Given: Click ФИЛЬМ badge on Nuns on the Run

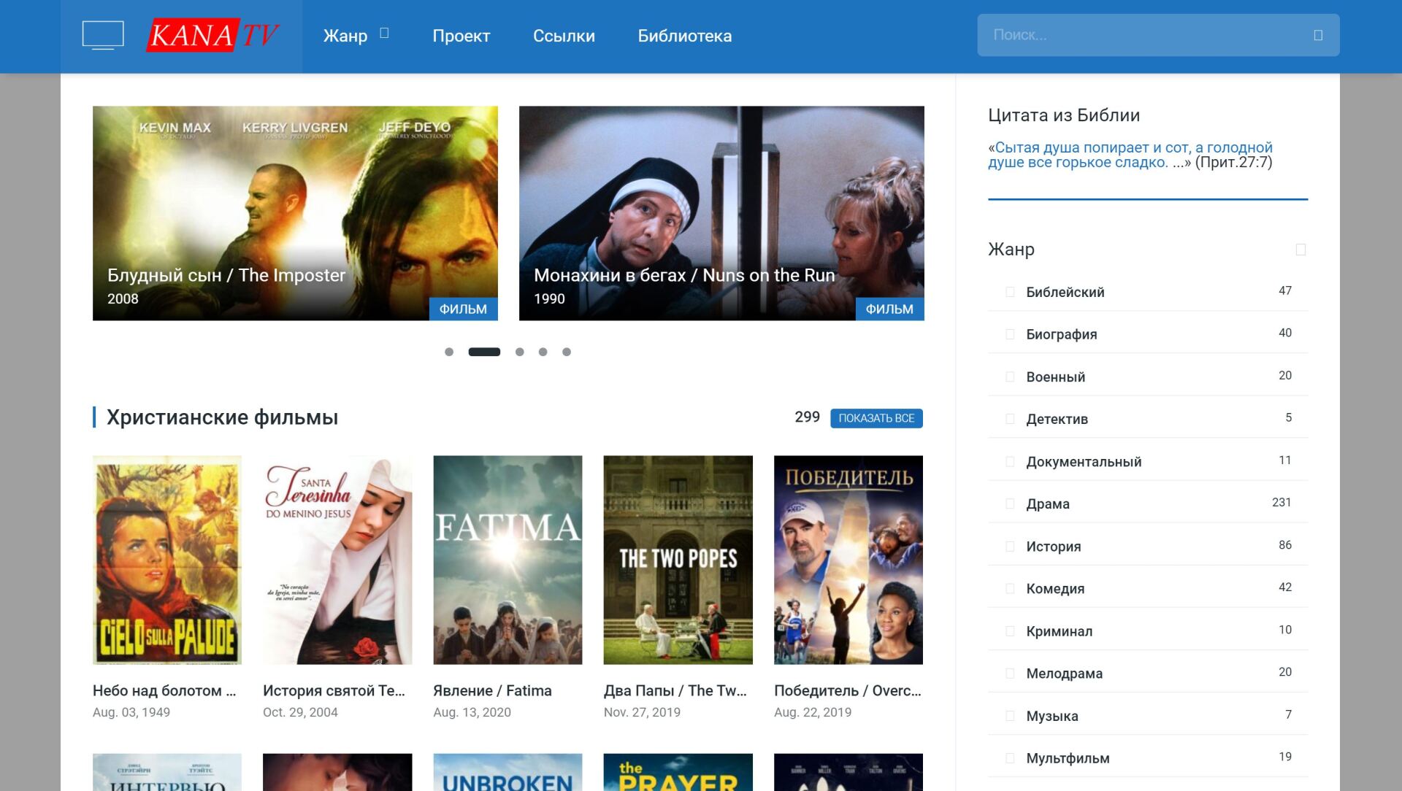Looking at the screenshot, I should pyautogui.click(x=889, y=309).
